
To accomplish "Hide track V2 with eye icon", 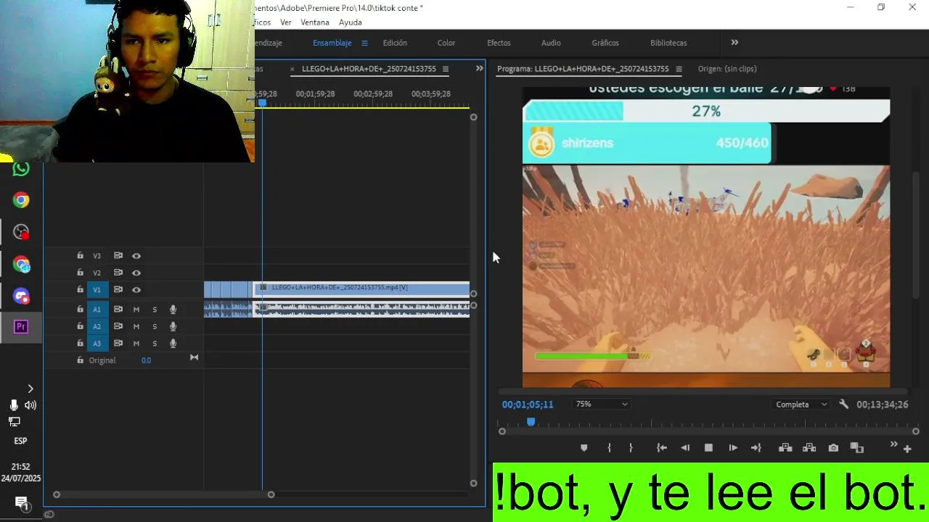I will point(136,273).
